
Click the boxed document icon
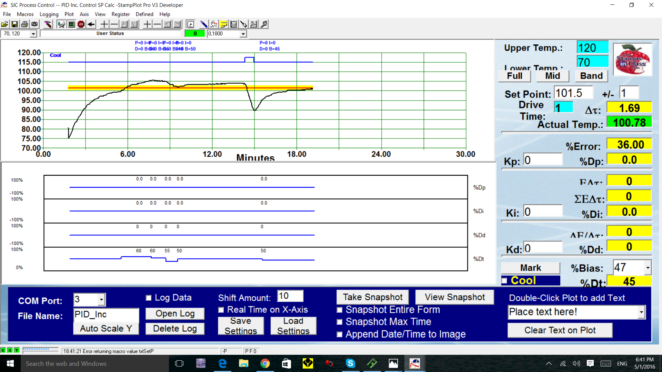[190, 24]
